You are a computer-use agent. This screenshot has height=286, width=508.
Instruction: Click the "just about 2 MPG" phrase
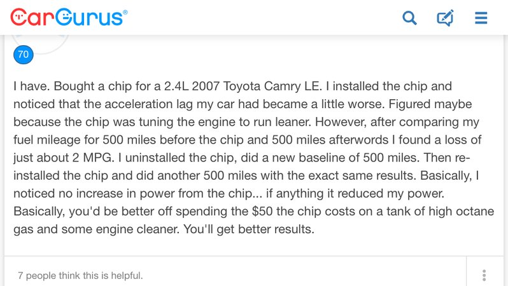point(62,158)
